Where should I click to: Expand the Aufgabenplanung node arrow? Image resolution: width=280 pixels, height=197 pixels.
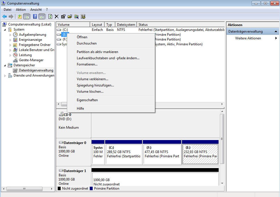(10, 35)
